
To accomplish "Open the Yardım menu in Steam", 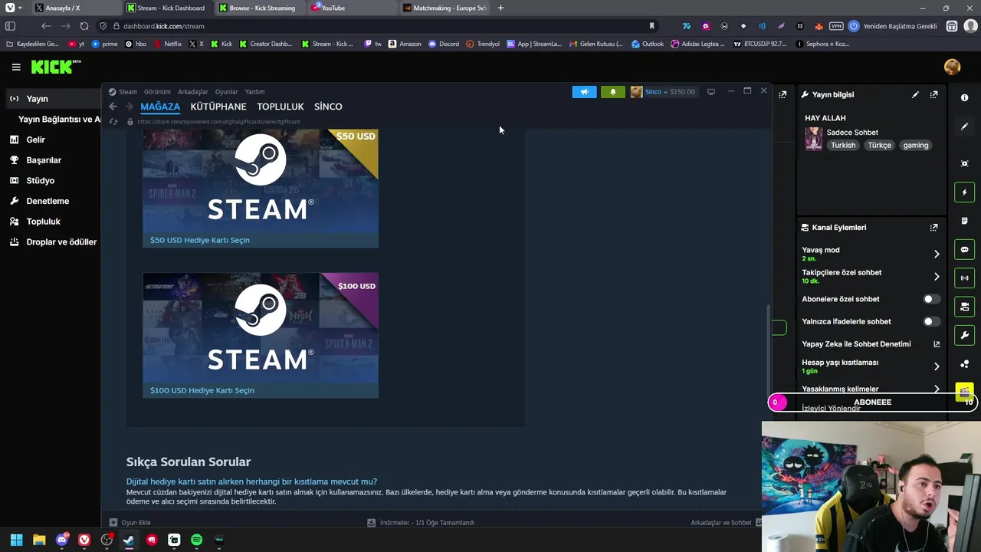I will click(254, 92).
